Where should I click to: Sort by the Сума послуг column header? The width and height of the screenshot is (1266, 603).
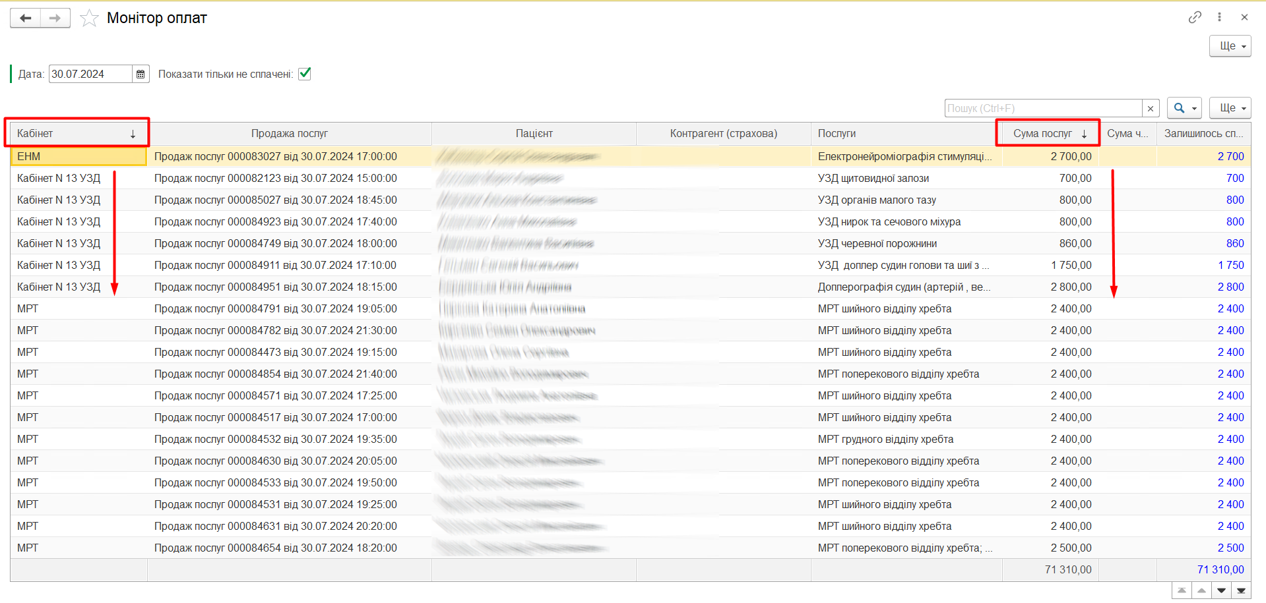click(x=1047, y=133)
